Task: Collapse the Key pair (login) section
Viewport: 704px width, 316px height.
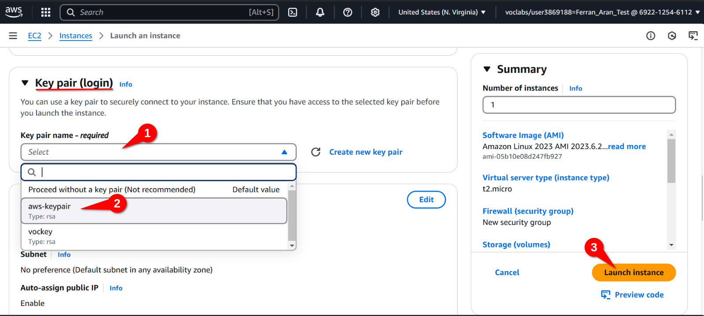Action: click(x=25, y=83)
